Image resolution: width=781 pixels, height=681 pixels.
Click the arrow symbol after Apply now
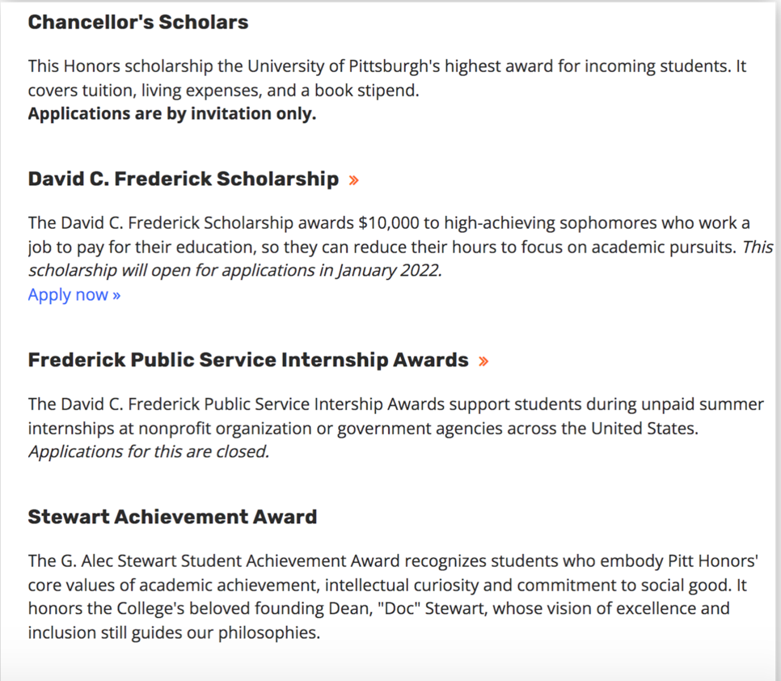point(116,295)
